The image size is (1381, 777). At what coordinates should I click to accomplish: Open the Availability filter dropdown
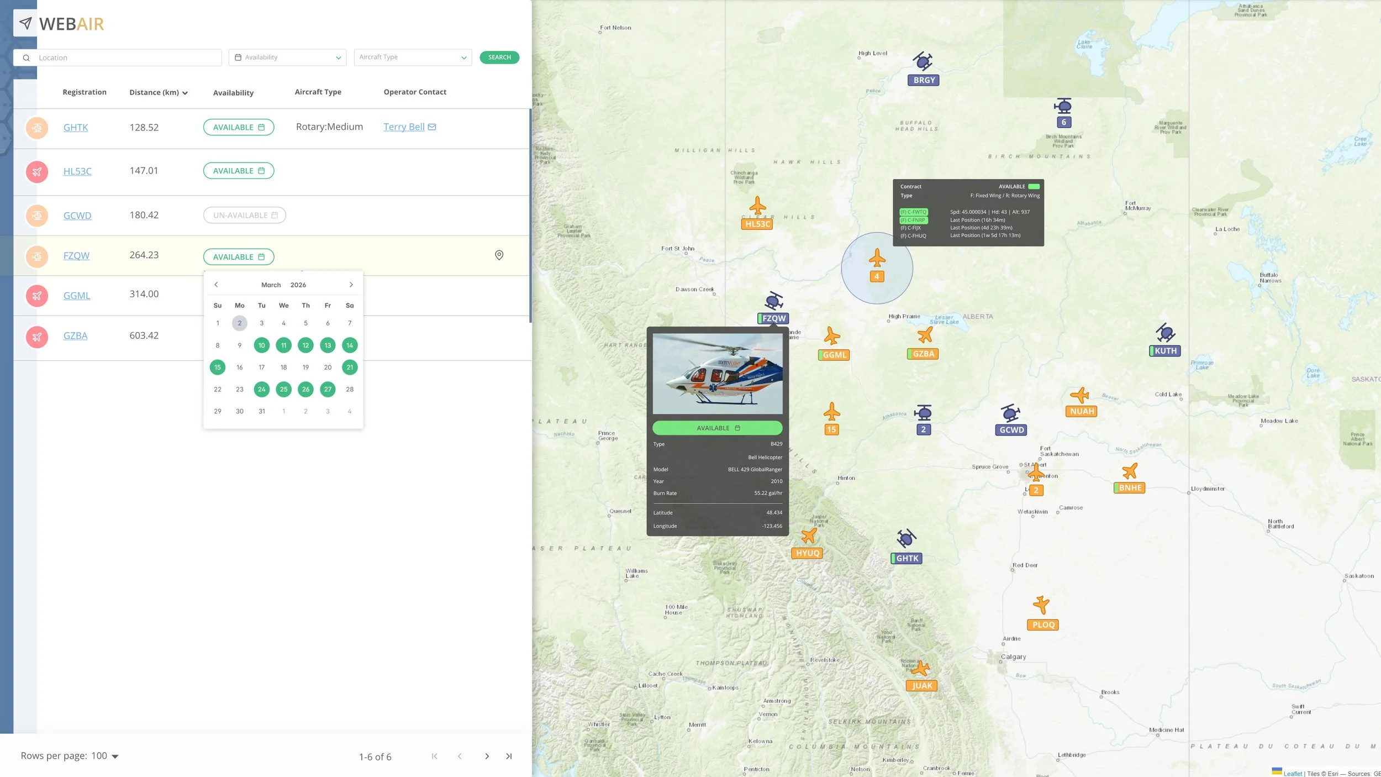coord(287,57)
